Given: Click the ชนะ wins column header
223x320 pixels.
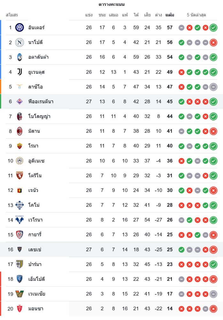Looking at the screenshot, I should coord(102,15).
